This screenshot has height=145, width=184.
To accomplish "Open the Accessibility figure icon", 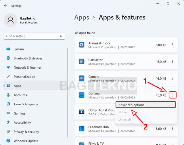I will point(8,122).
